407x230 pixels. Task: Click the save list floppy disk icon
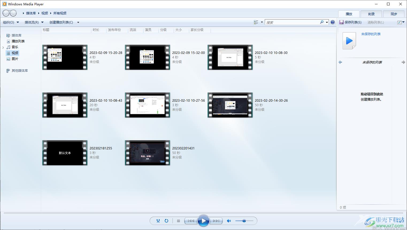coord(341,22)
